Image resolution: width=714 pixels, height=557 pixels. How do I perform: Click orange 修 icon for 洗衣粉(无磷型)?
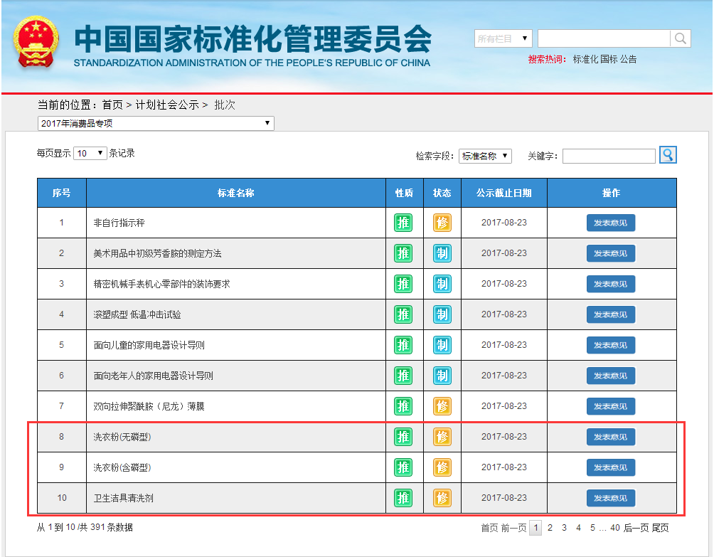tap(442, 437)
